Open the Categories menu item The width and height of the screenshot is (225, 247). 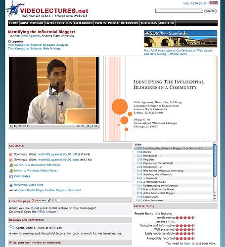click(x=83, y=23)
